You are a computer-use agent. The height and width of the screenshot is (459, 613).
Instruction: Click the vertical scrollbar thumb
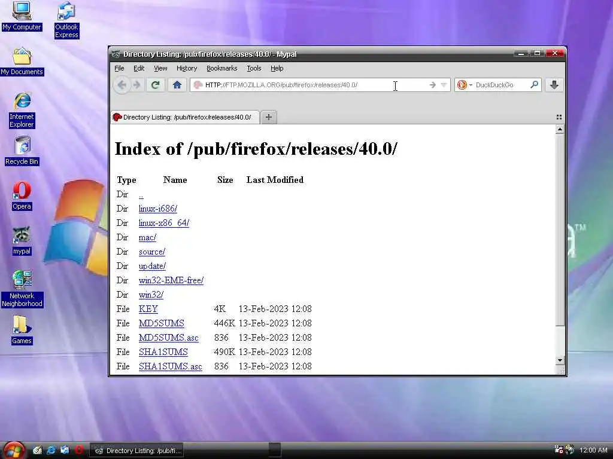click(x=560, y=230)
